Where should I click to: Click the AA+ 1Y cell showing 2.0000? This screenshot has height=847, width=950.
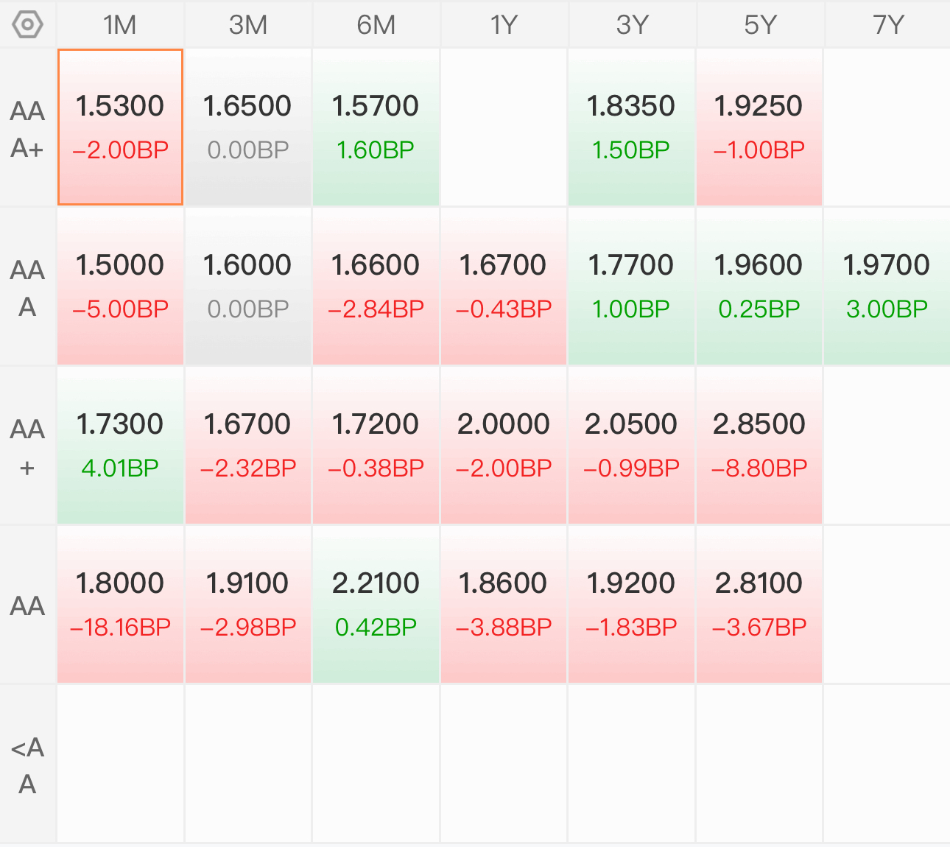point(504,446)
